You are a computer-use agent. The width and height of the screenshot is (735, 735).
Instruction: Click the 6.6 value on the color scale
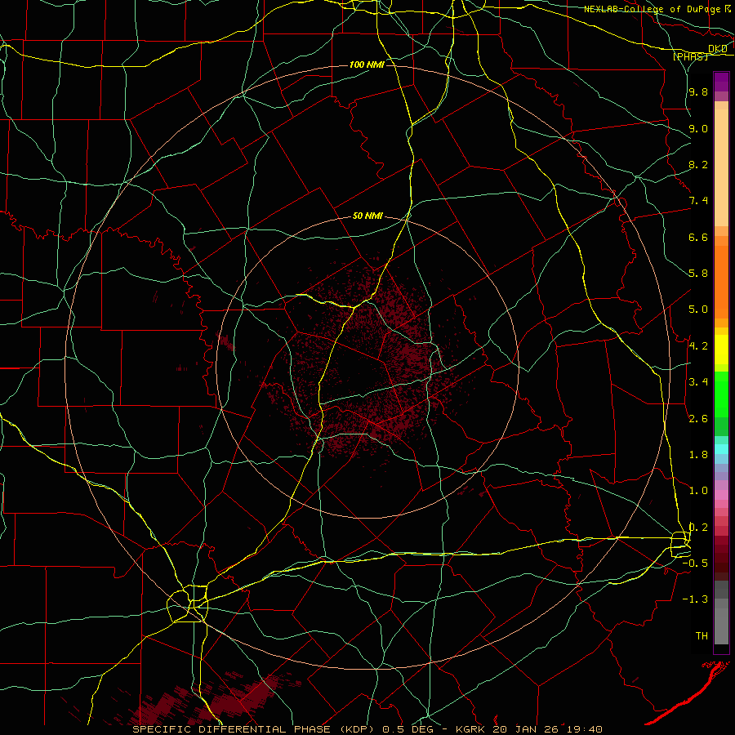[698, 237]
